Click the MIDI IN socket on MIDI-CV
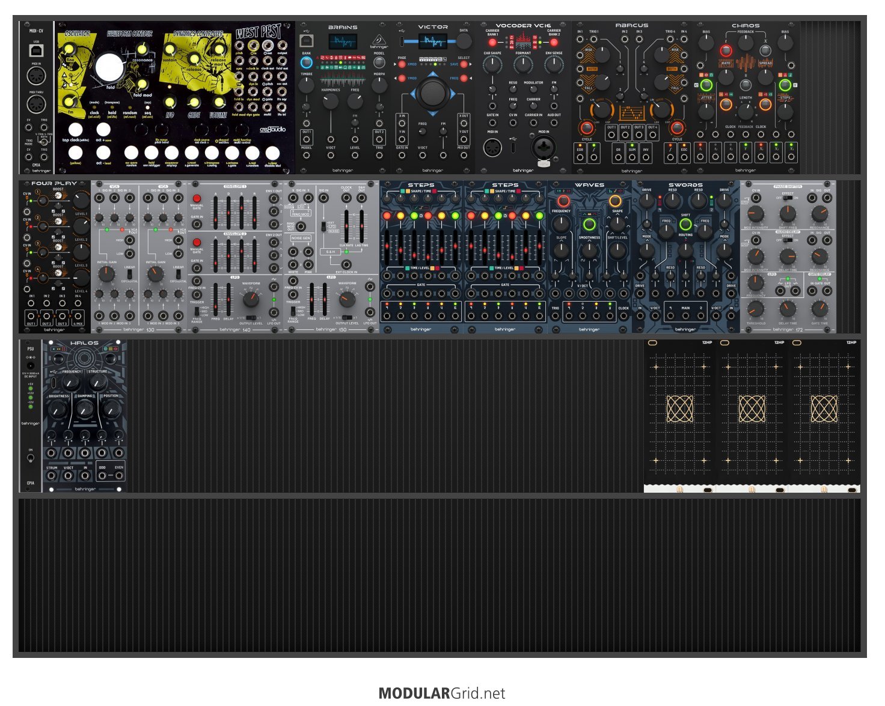The image size is (885, 706). (36, 76)
